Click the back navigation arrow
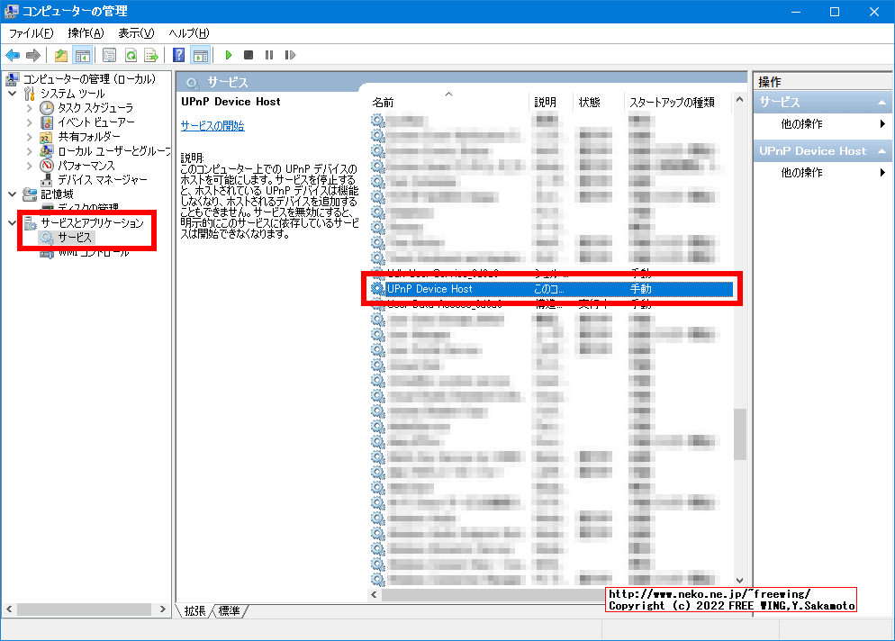This screenshot has height=641, width=895. coord(14,55)
